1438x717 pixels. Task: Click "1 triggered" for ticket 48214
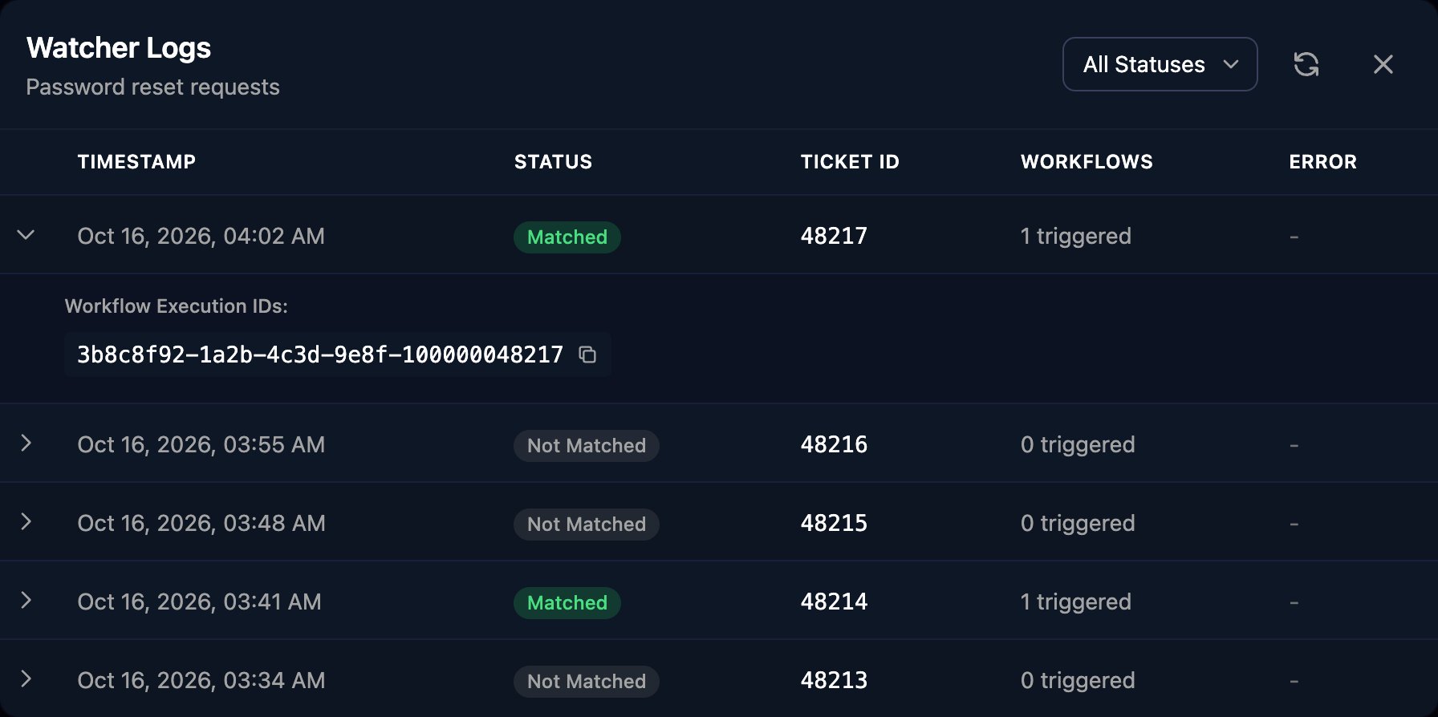click(1075, 602)
